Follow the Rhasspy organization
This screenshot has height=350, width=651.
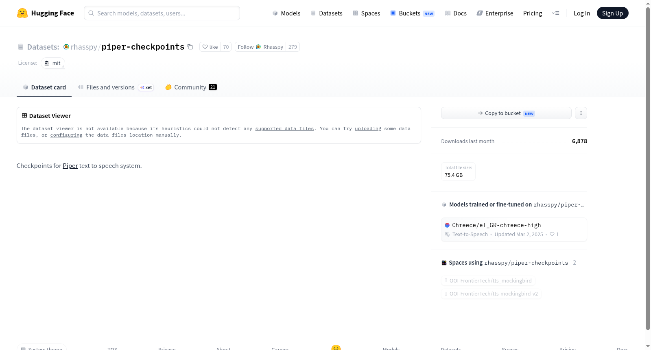260,47
